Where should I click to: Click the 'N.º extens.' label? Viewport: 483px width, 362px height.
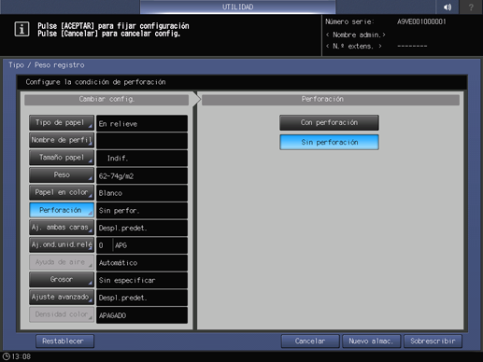click(x=354, y=47)
